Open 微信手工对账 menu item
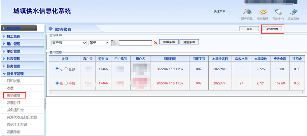307x136 pixels. point(17,124)
